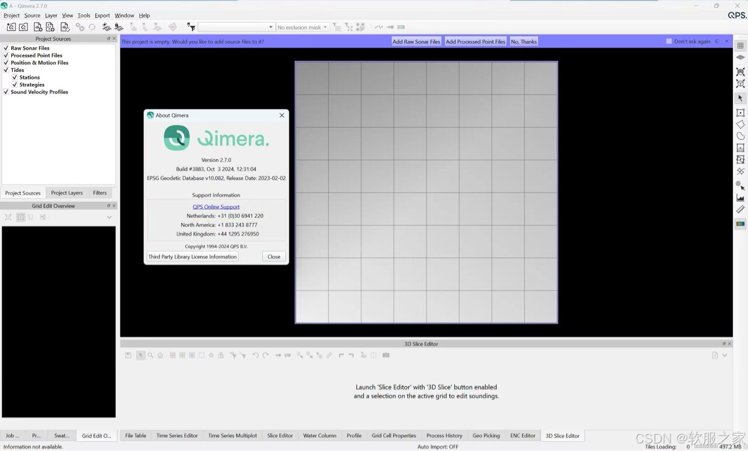
Task: Click the first magnifier-document icon in the top toolbar
Action: click(11, 27)
